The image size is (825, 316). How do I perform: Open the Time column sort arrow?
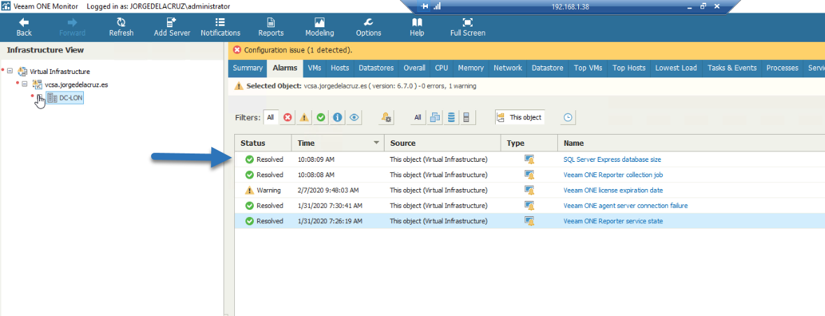coord(376,143)
